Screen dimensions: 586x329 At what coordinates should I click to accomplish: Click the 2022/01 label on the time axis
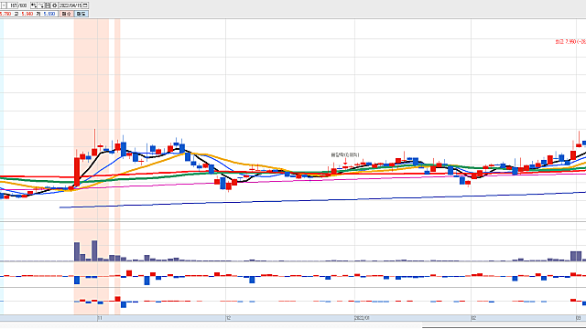(362, 318)
